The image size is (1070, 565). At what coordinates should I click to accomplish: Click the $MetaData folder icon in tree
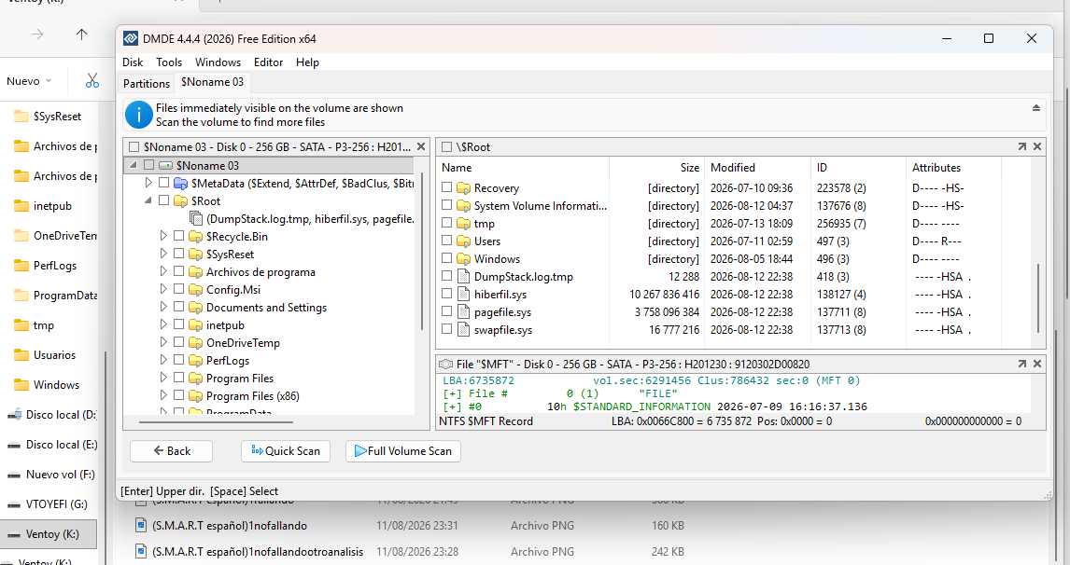[x=180, y=183]
